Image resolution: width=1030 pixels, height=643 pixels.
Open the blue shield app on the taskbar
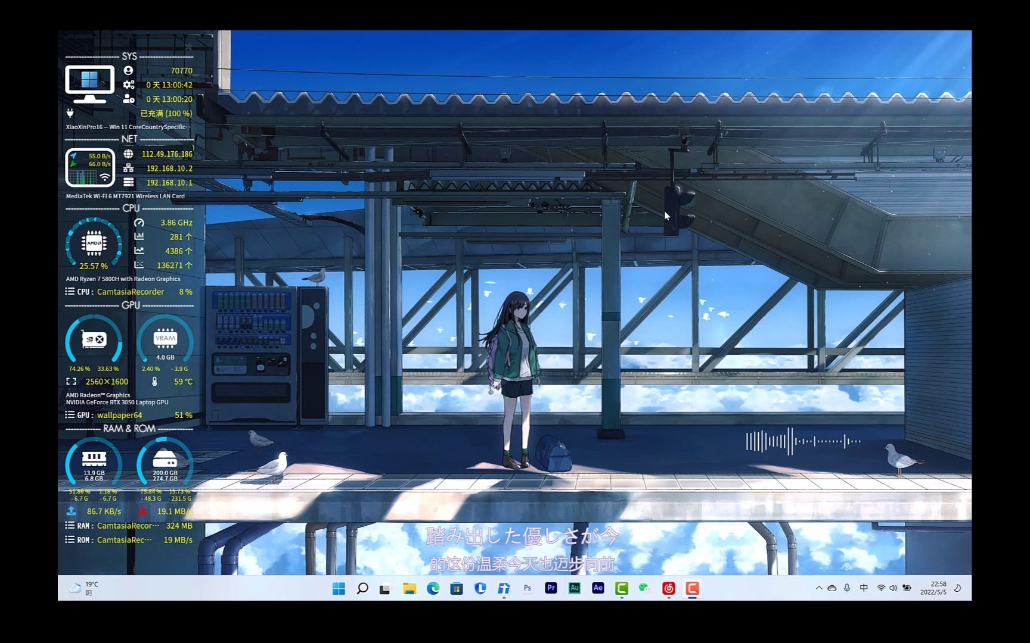tap(480, 589)
